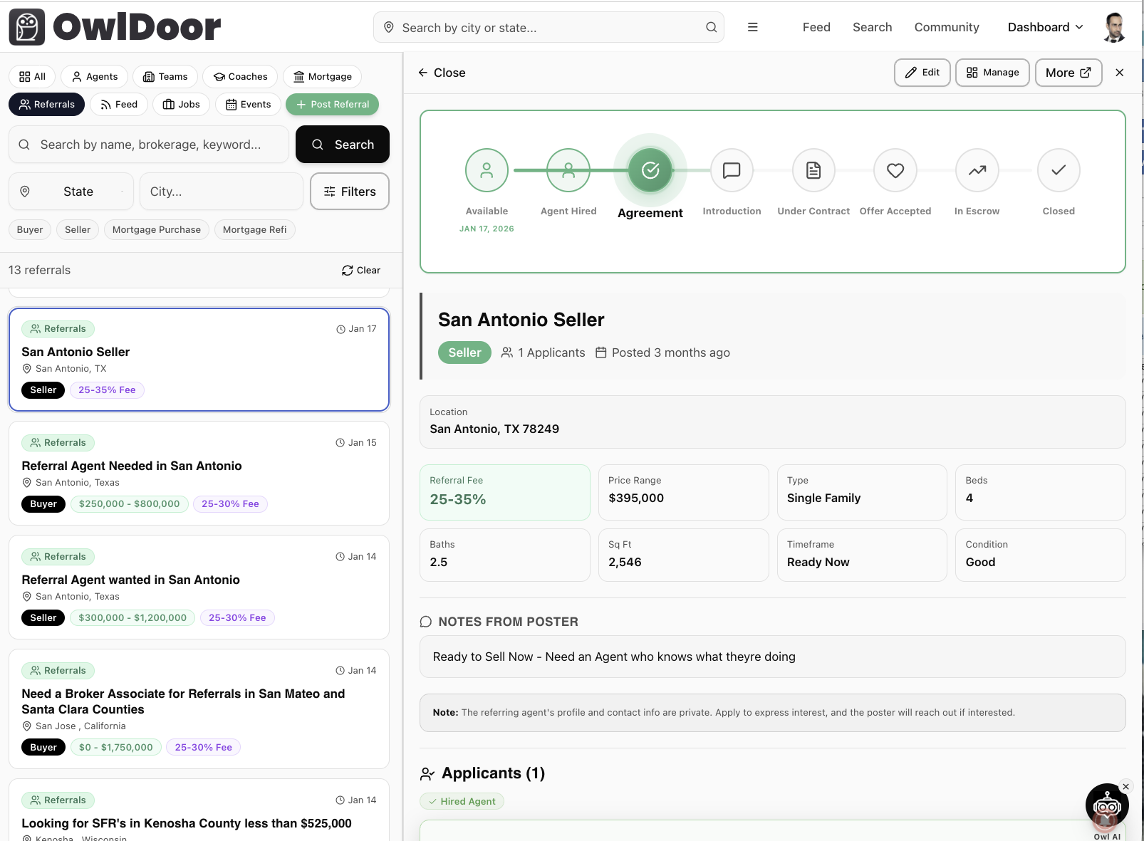Click the green Post Referral button

(332, 104)
